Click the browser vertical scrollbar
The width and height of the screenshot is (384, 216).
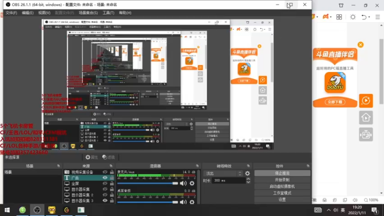(x=382, y=71)
